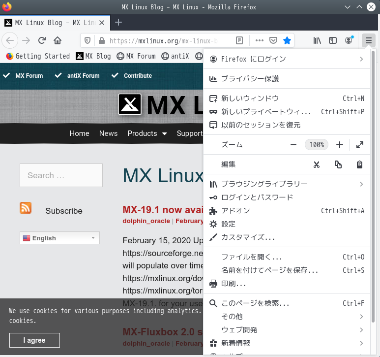Open Firefox account toolbar icon
This screenshot has height=357, width=380.
[349, 40]
